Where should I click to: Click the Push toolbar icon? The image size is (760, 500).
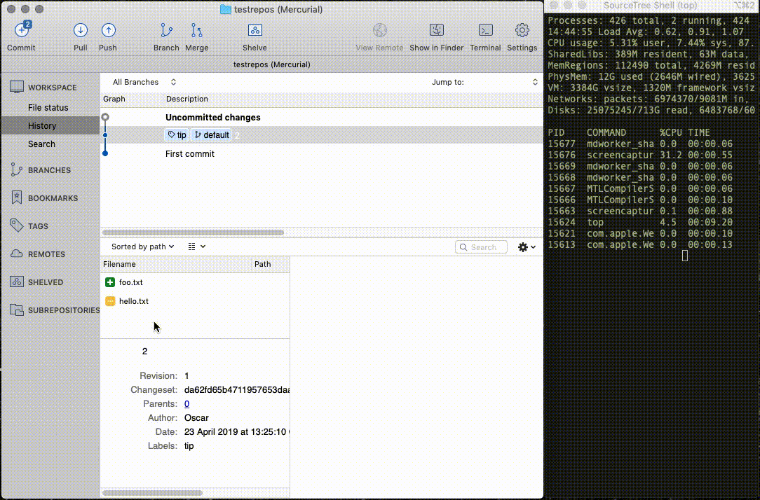point(108,30)
